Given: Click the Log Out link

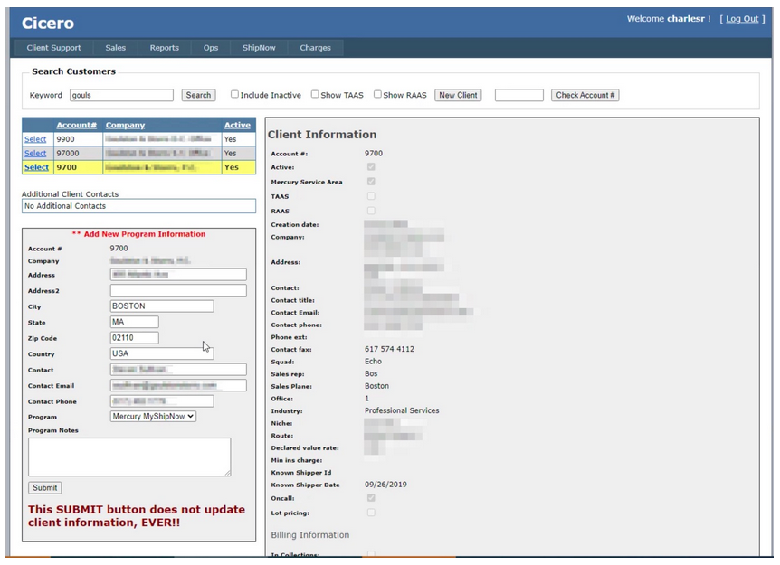Looking at the screenshot, I should point(742,19).
